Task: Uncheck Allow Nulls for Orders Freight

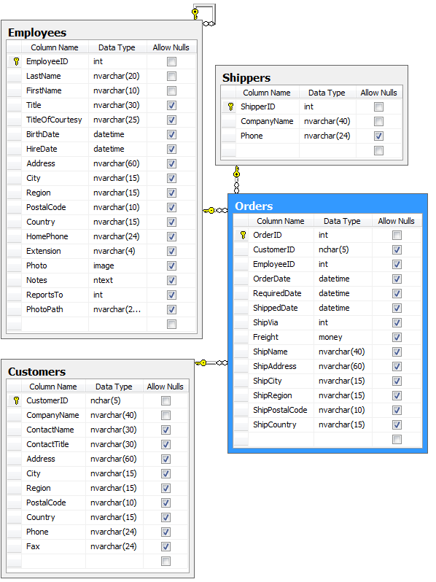Action: pos(397,338)
